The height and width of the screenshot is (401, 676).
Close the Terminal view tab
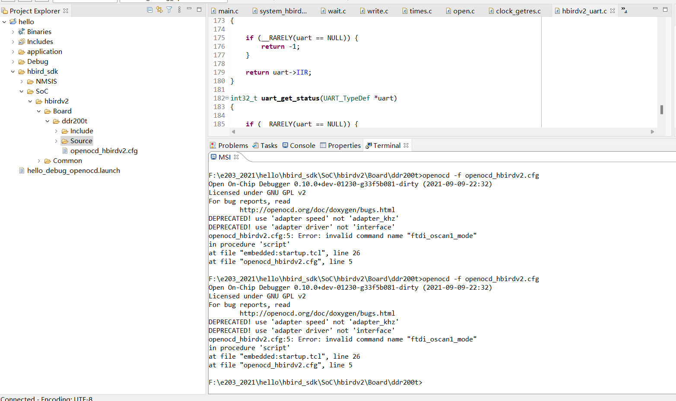click(x=406, y=146)
